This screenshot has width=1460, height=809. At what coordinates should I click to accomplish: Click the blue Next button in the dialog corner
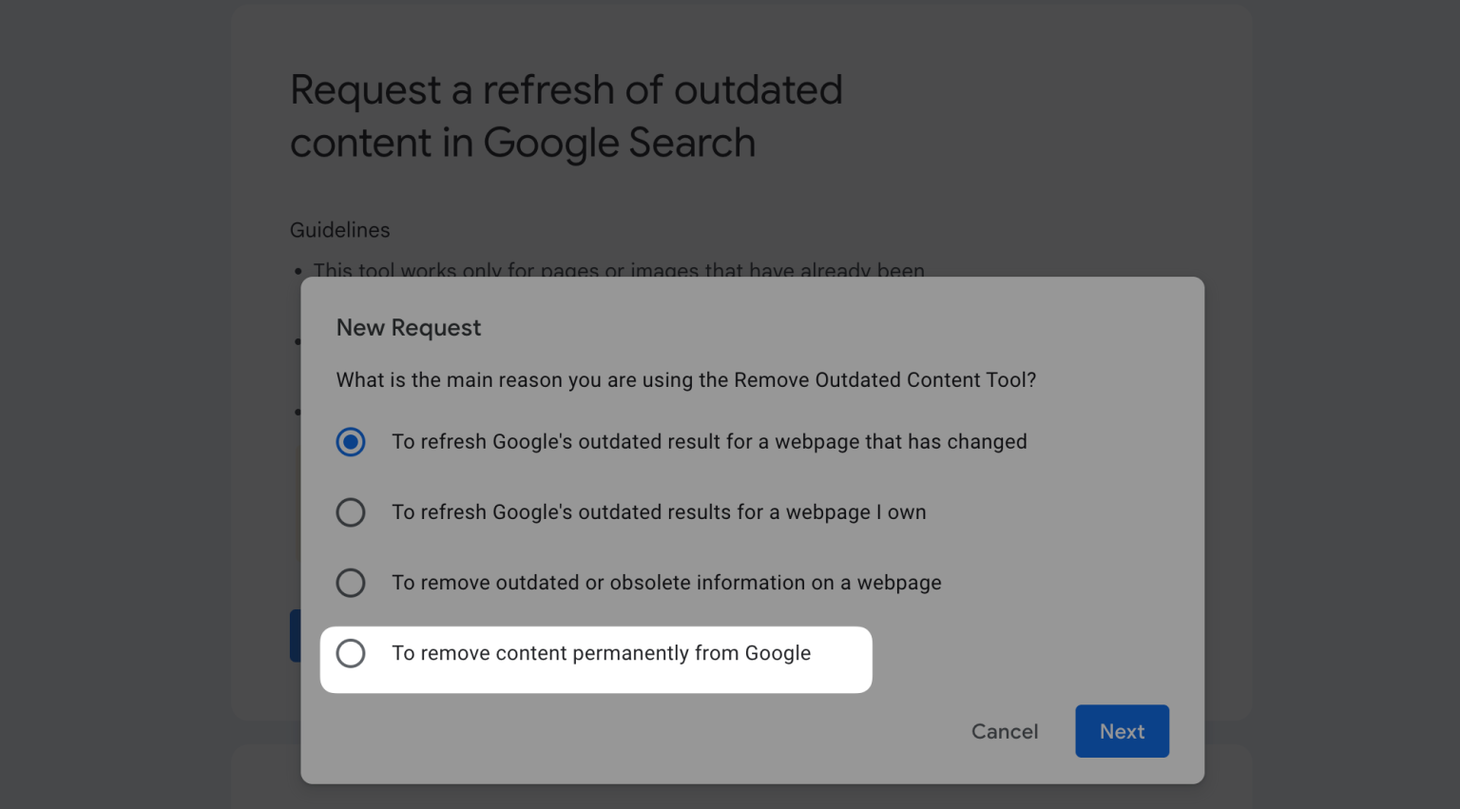tap(1122, 731)
